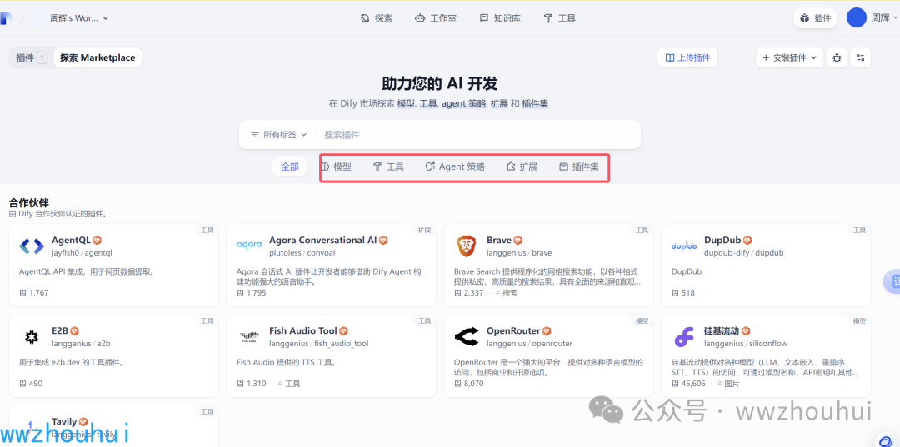This screenshot has width=900, height=447.
Task: Go to 工作室 in top navigation
Action: (436, 17)
